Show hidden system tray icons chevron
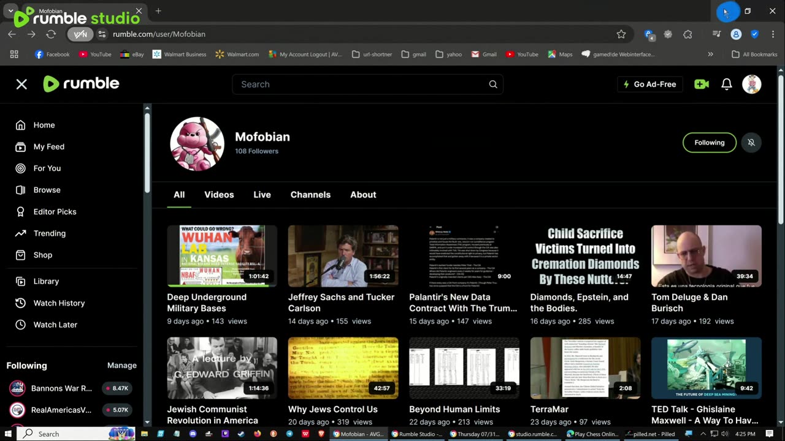Viewport: 785px width, 441px height. pyautogui.click(x=703, y=434)
